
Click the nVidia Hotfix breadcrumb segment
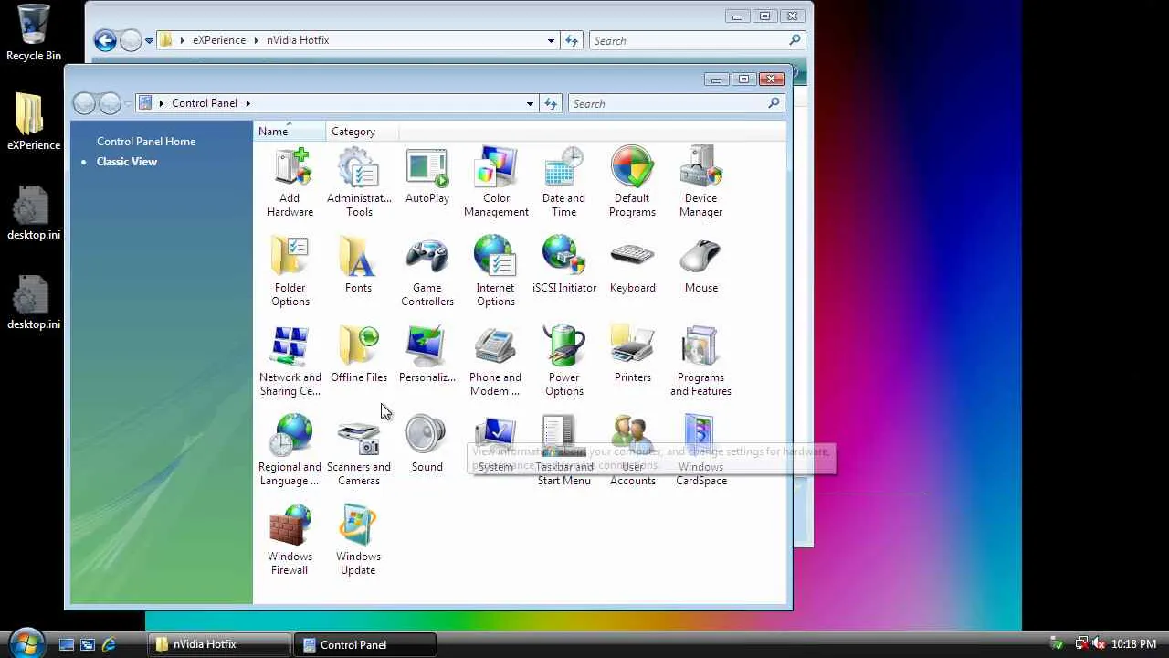(x=298, y=40)
